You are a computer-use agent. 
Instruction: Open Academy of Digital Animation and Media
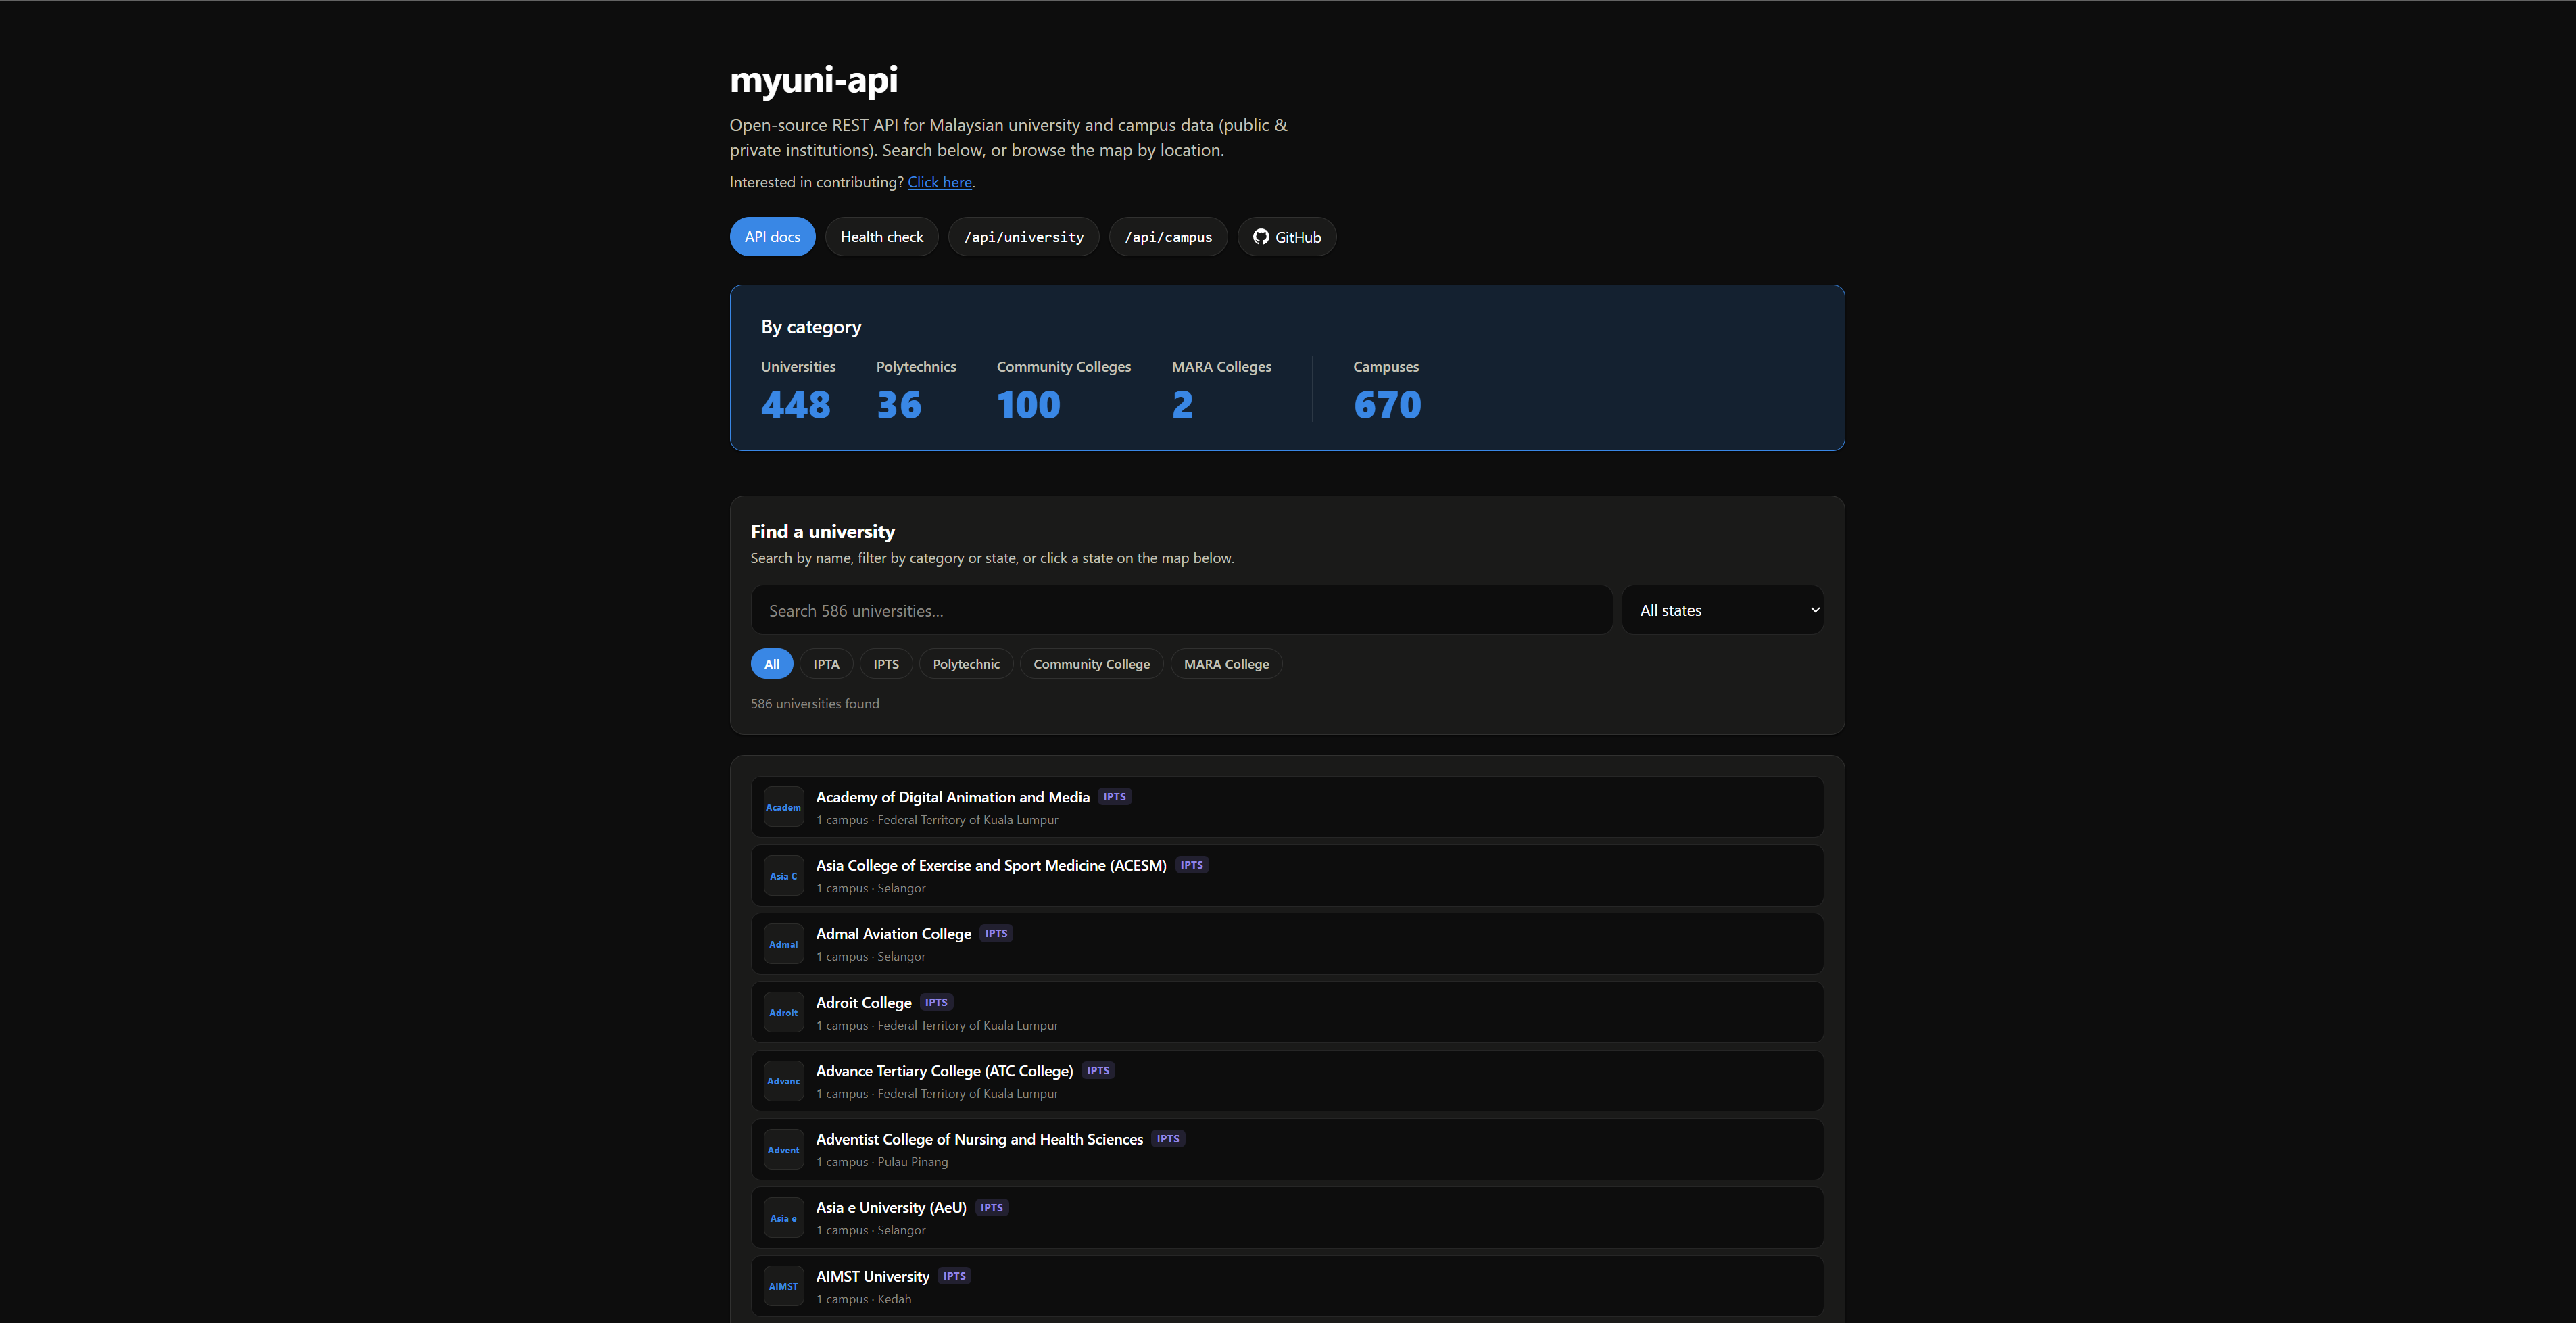click(1287, 807)
